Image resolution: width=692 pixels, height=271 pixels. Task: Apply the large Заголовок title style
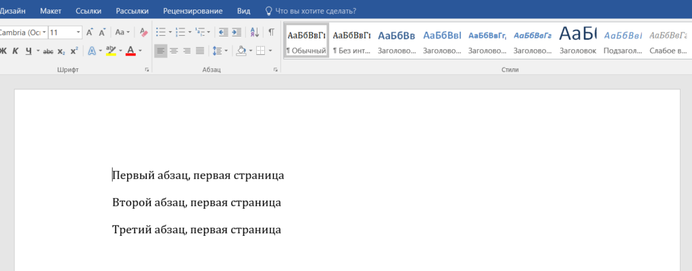tap(578, 41)
